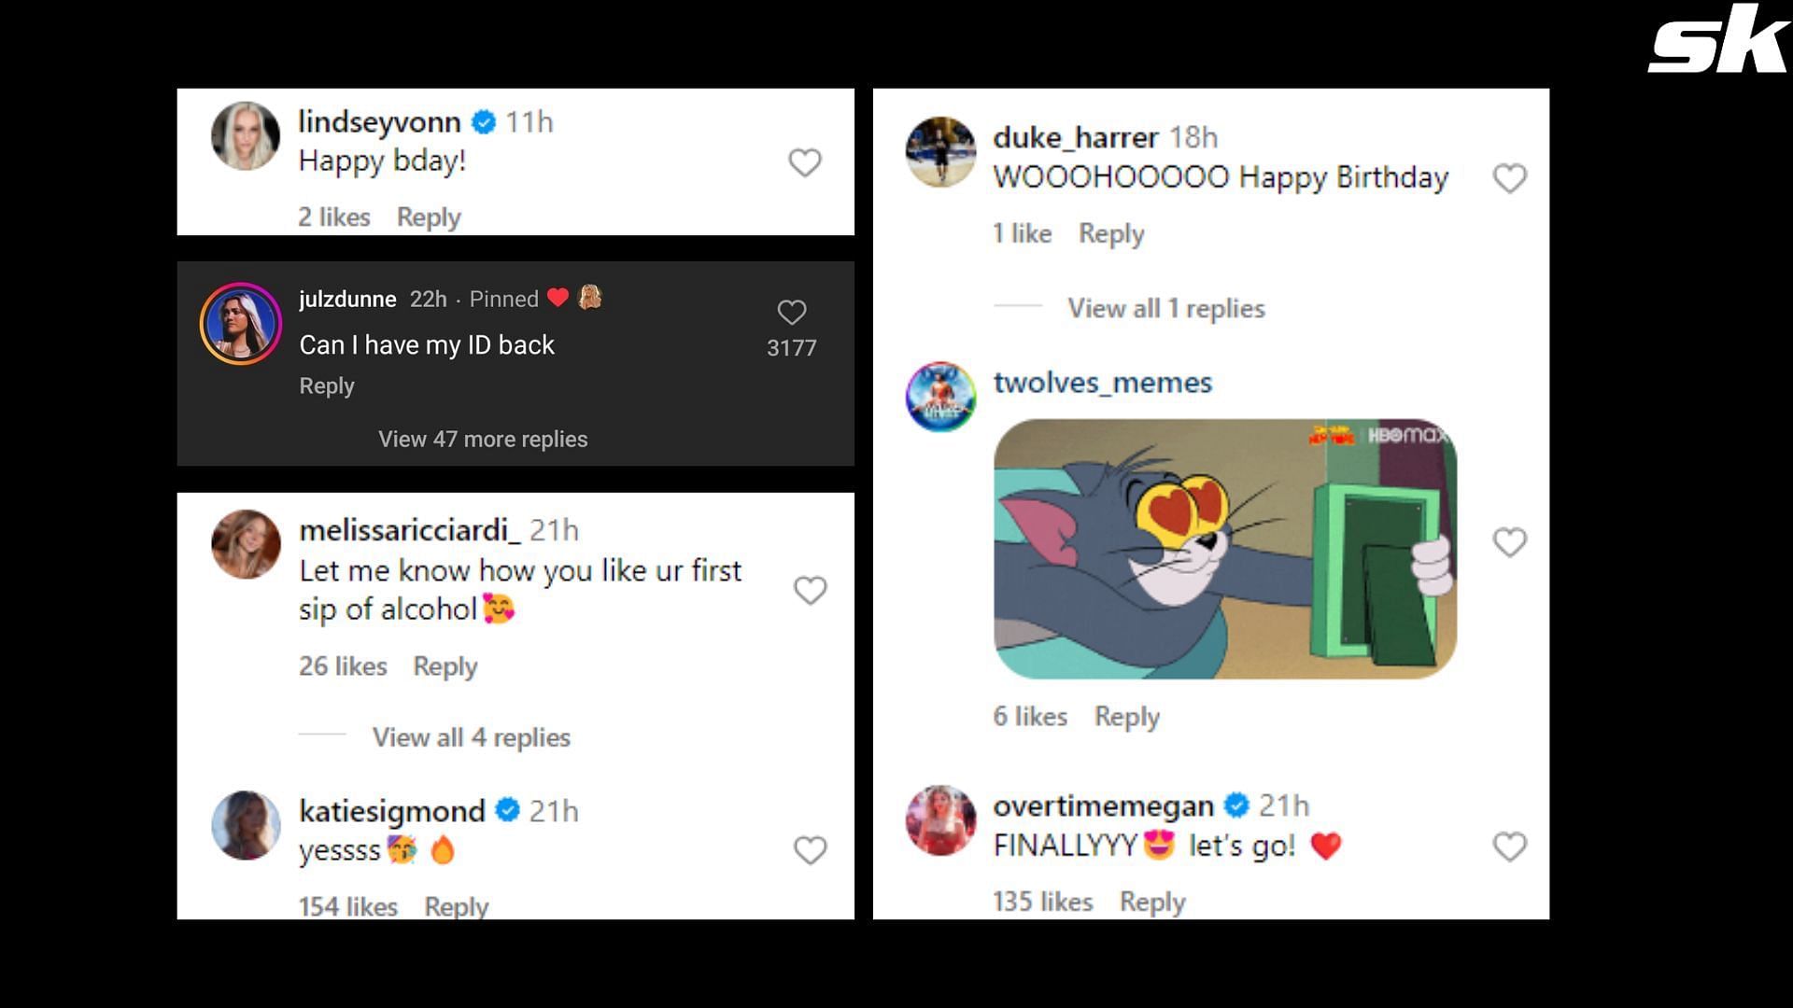This screenshot has width=1793, height=1008.
Task: Open katiesigmond username link
Action: click(x=391, y=810)
